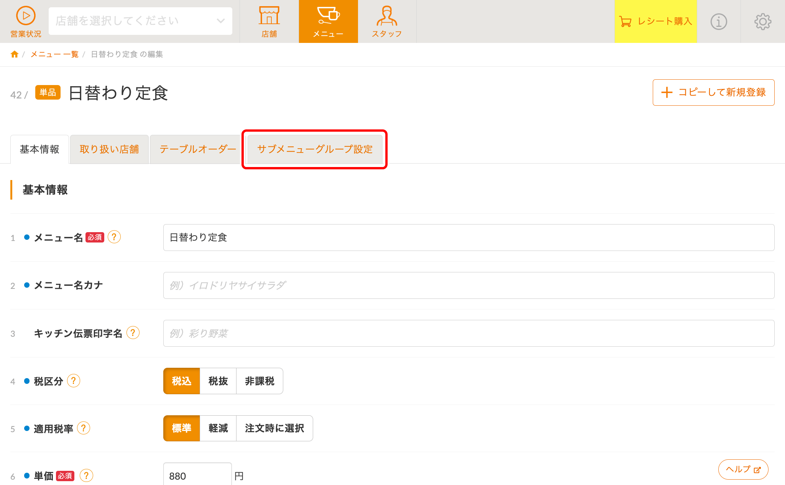The width and height of the screenshot is (785, 485).
Task: Show help for キッチン伝票印字名 question icon
Action: coord(133,333)
